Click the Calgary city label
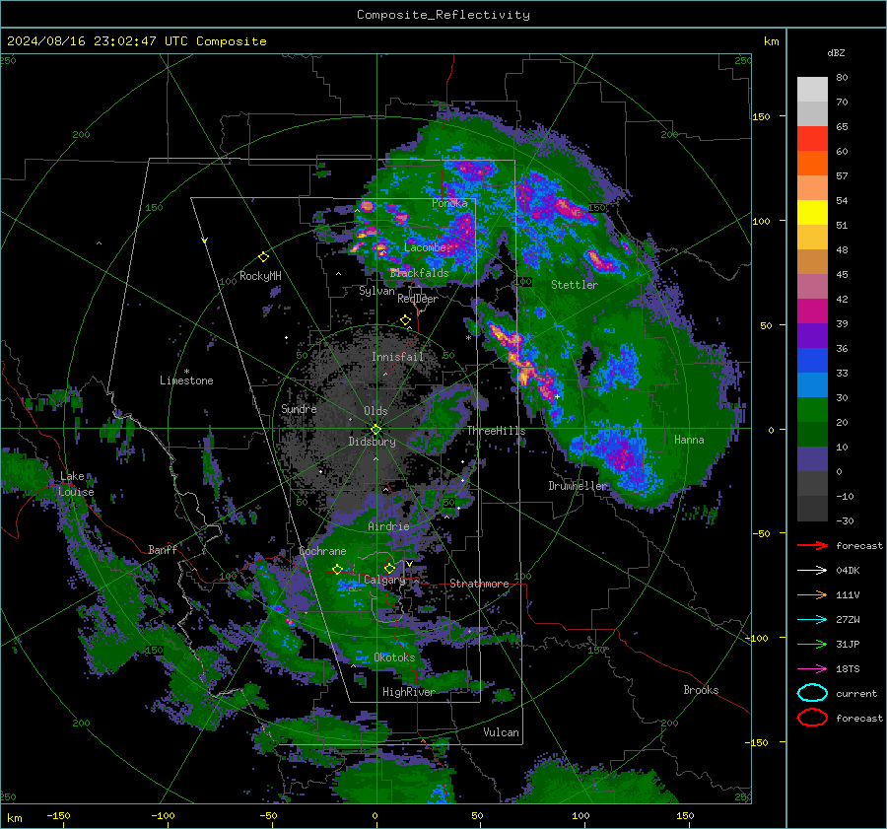Image resolution: width=887 pixels, height=829 pixels. tap(384, 580)
